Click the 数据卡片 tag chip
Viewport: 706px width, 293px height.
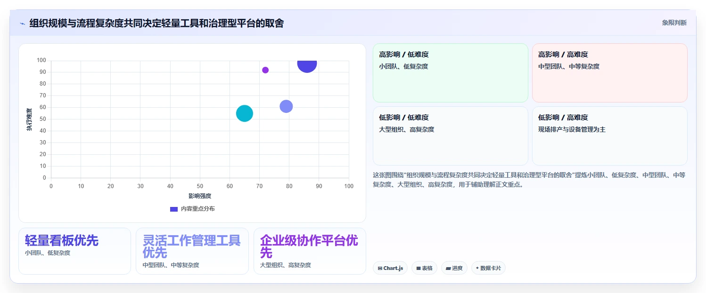coord(488,268)
